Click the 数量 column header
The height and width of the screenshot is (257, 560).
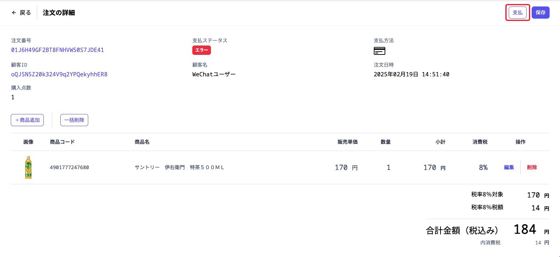pos(386,142)
